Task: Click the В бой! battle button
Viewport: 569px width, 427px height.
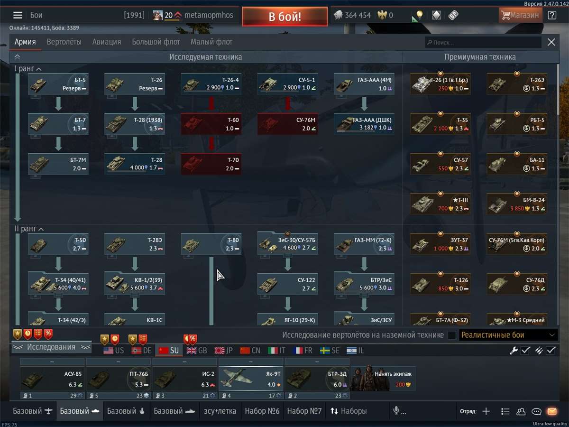Action: click(284, 17)
